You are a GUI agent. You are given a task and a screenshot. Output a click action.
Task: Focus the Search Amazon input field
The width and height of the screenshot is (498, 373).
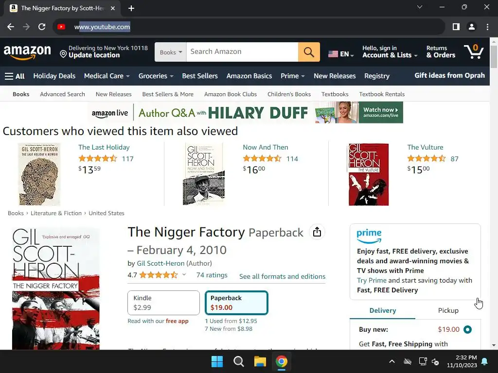pos(242,52)
